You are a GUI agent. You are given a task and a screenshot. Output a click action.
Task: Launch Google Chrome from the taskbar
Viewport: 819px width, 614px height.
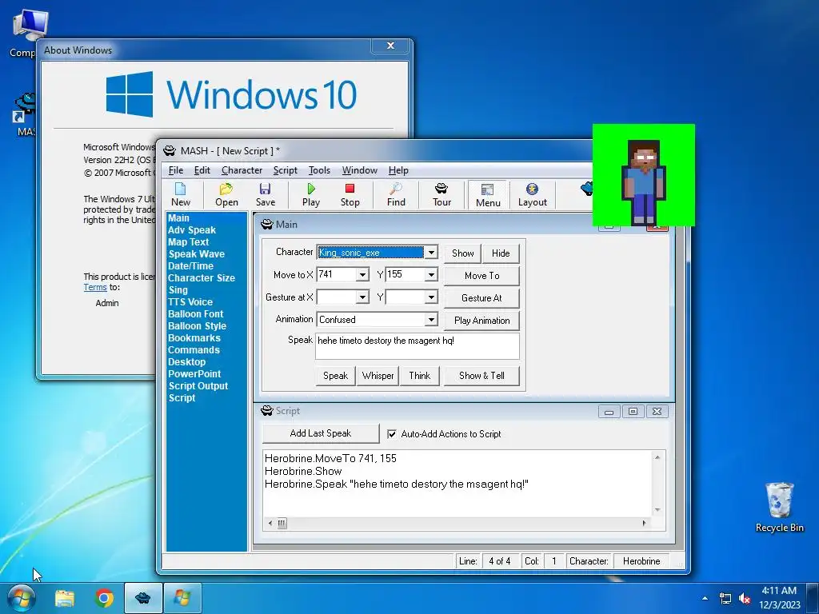(105, 598)
